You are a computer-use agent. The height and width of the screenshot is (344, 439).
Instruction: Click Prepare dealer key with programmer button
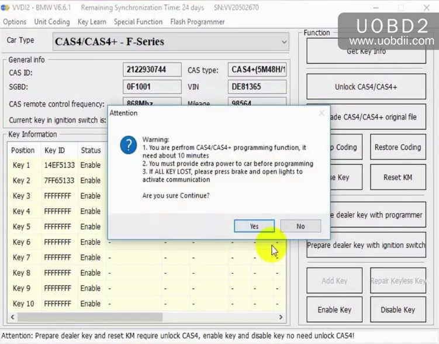pyautogui.click(x=378, y=215)
